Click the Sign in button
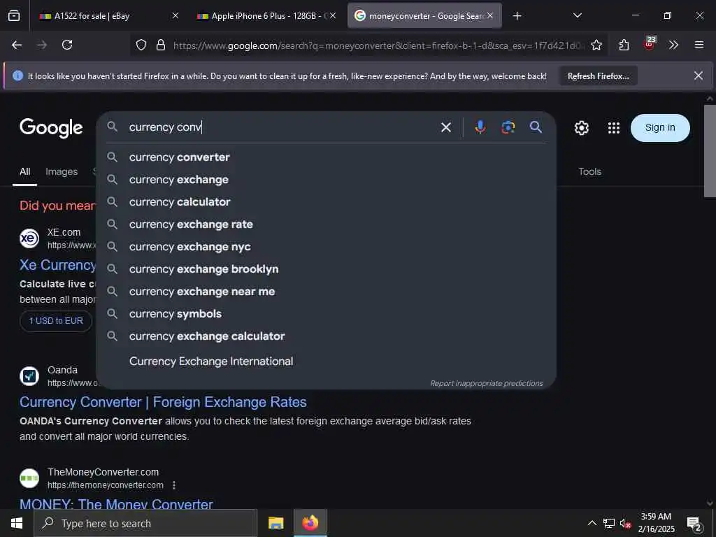The height and width of the screenshot is (537, 716). (660, 128)
